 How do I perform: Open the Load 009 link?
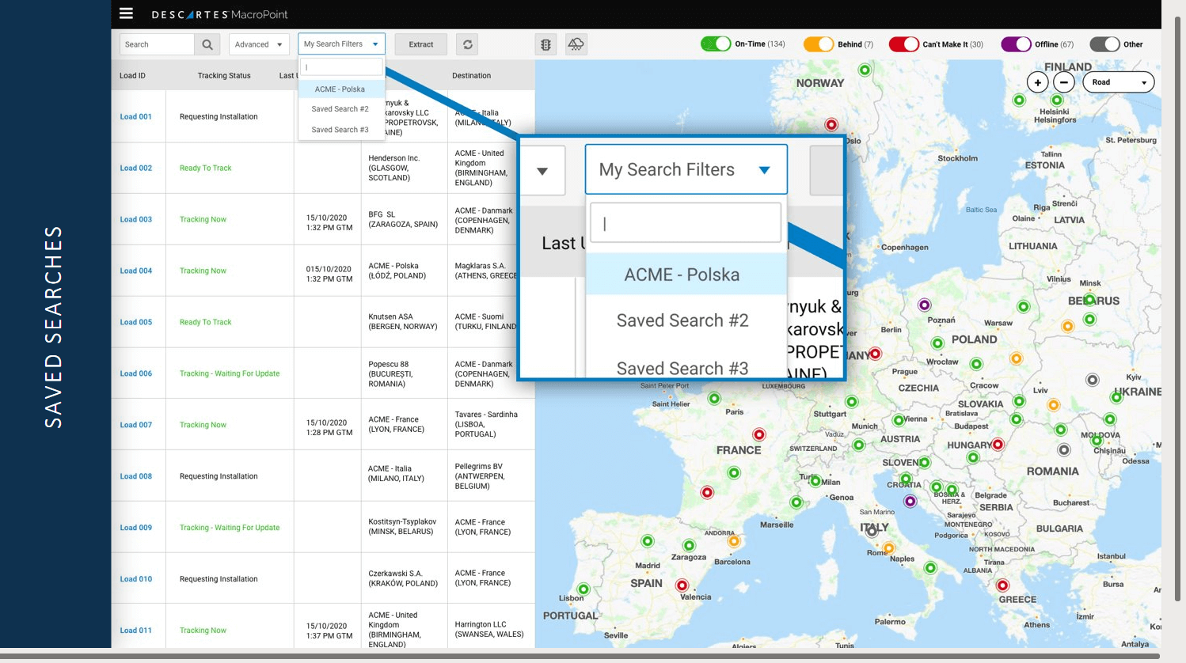click(x=135, y=528)
